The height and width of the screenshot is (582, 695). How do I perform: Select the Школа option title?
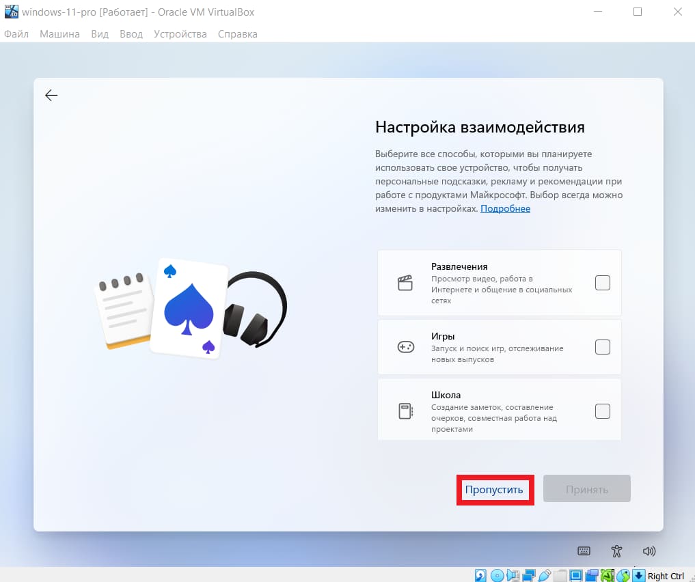(x=446, y=395)
